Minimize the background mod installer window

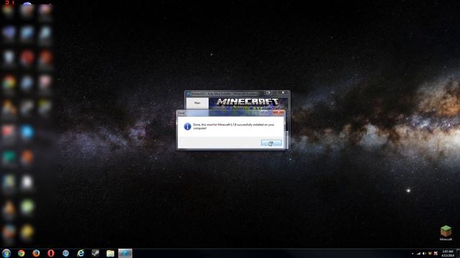268,92
